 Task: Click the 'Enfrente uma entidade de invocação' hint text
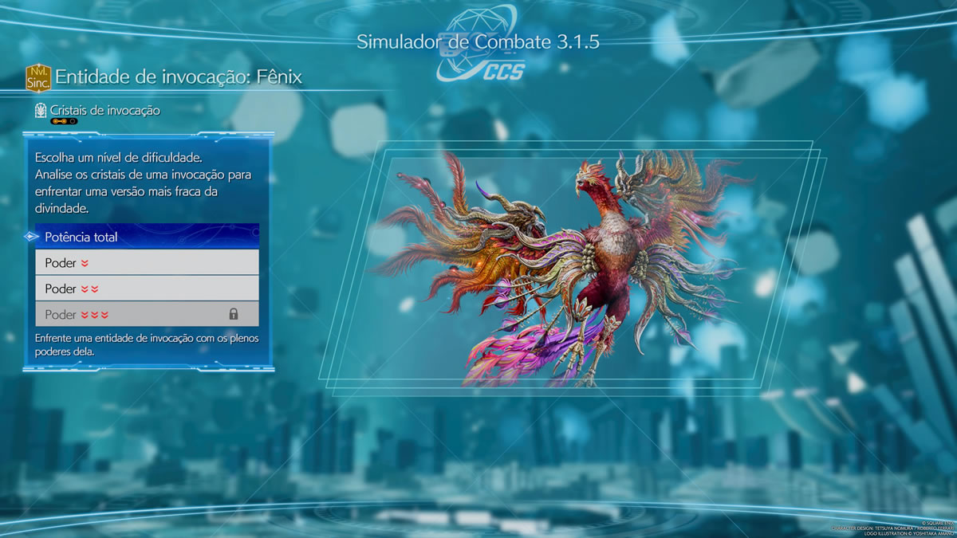pos(147,344)
